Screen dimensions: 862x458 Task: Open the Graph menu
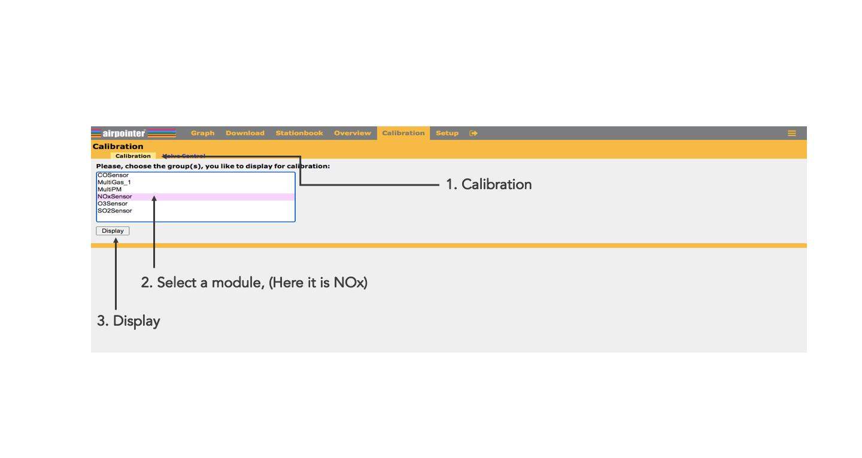pyautogui.click(x=202, y=133)
